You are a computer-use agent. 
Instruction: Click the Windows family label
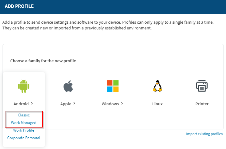110,104
